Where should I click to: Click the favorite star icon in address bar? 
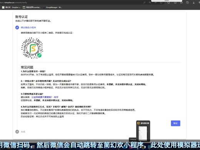click(x=161, y=2)
